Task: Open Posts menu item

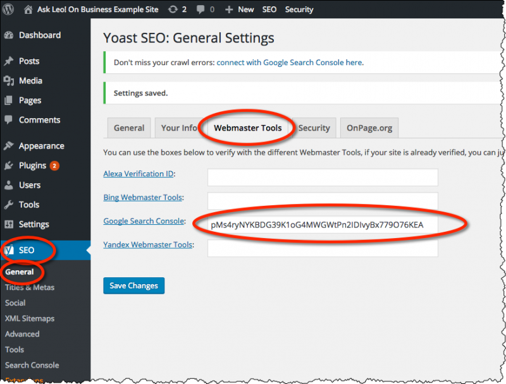Action: (29, 61)
